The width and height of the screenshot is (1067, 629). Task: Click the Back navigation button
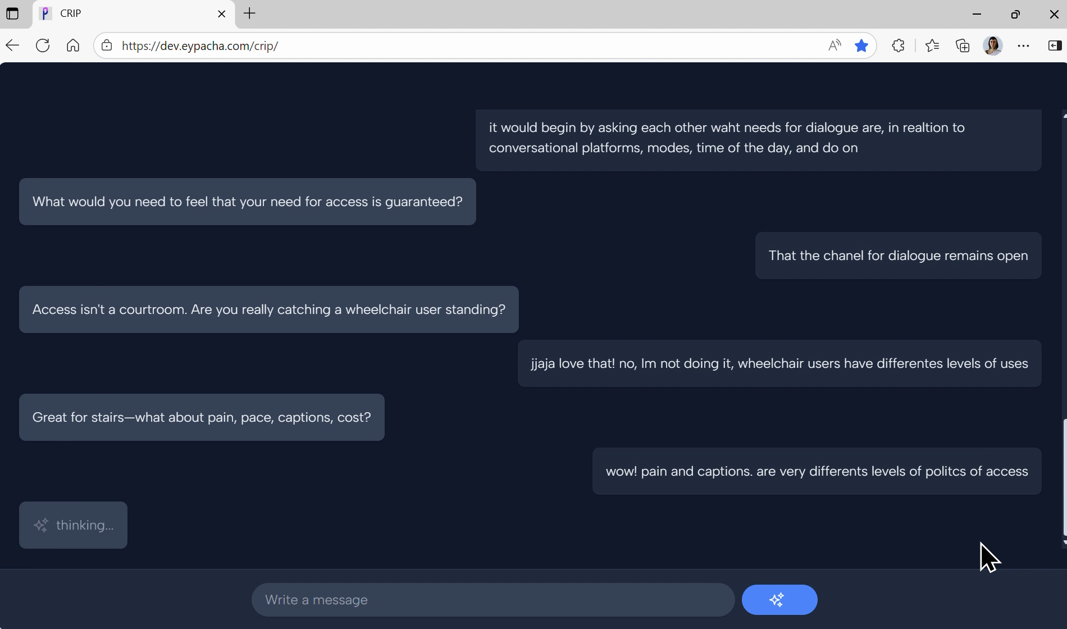12,45
